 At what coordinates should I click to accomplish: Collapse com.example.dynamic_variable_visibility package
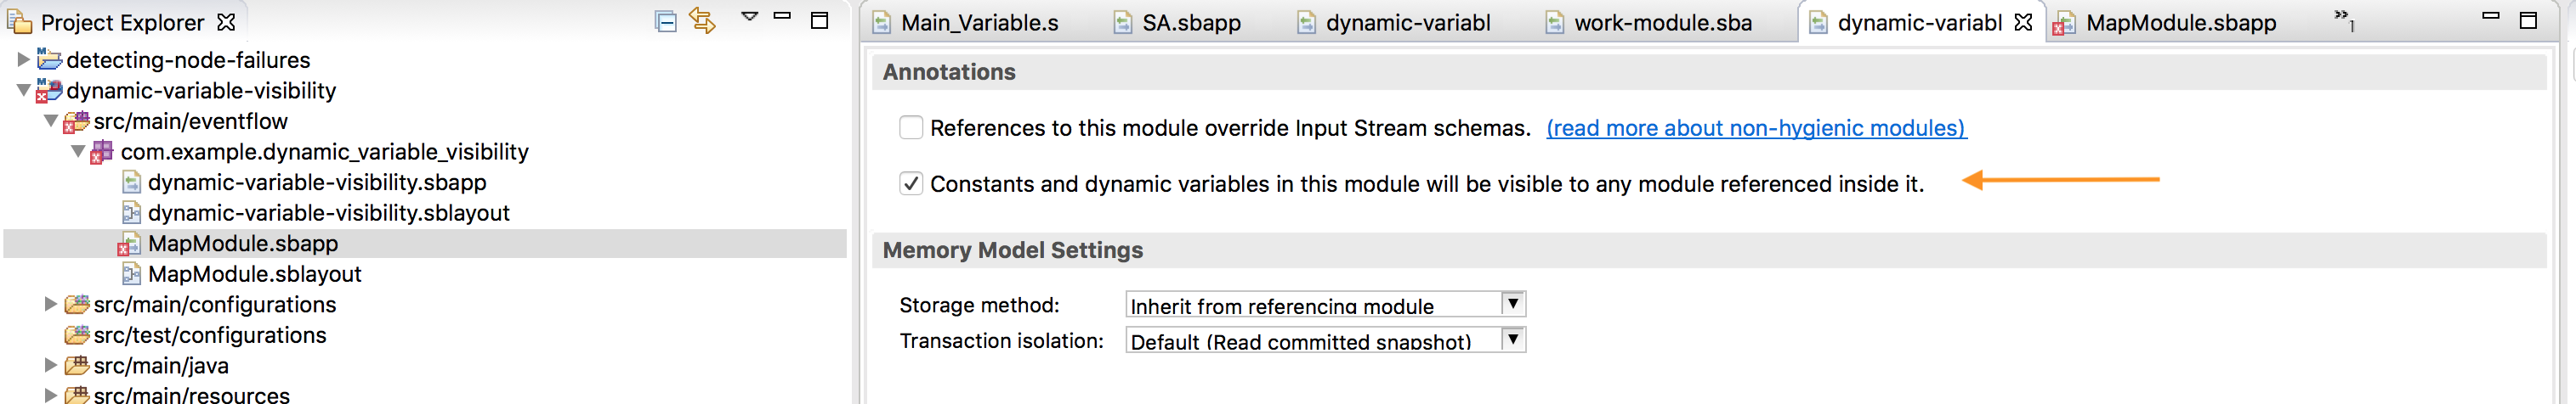point(78,152)
